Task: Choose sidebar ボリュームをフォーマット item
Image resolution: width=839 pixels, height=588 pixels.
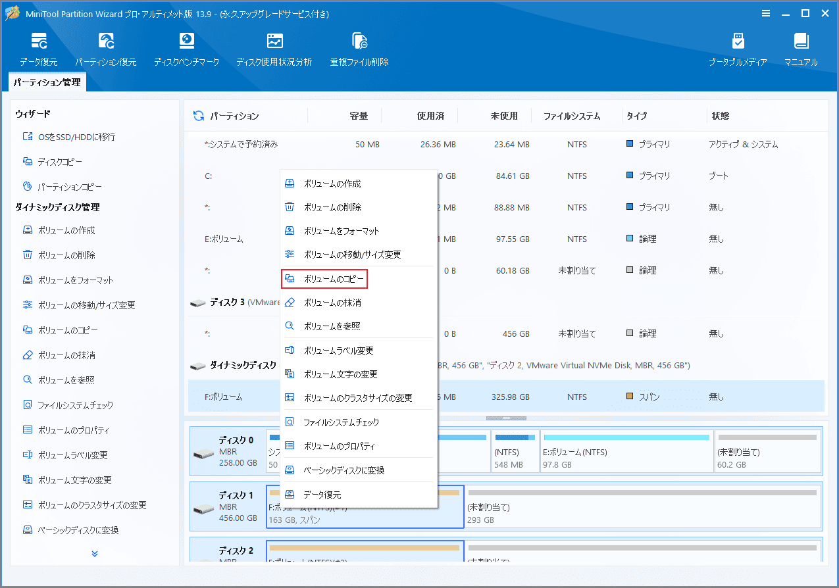Action: click(68, 280)
